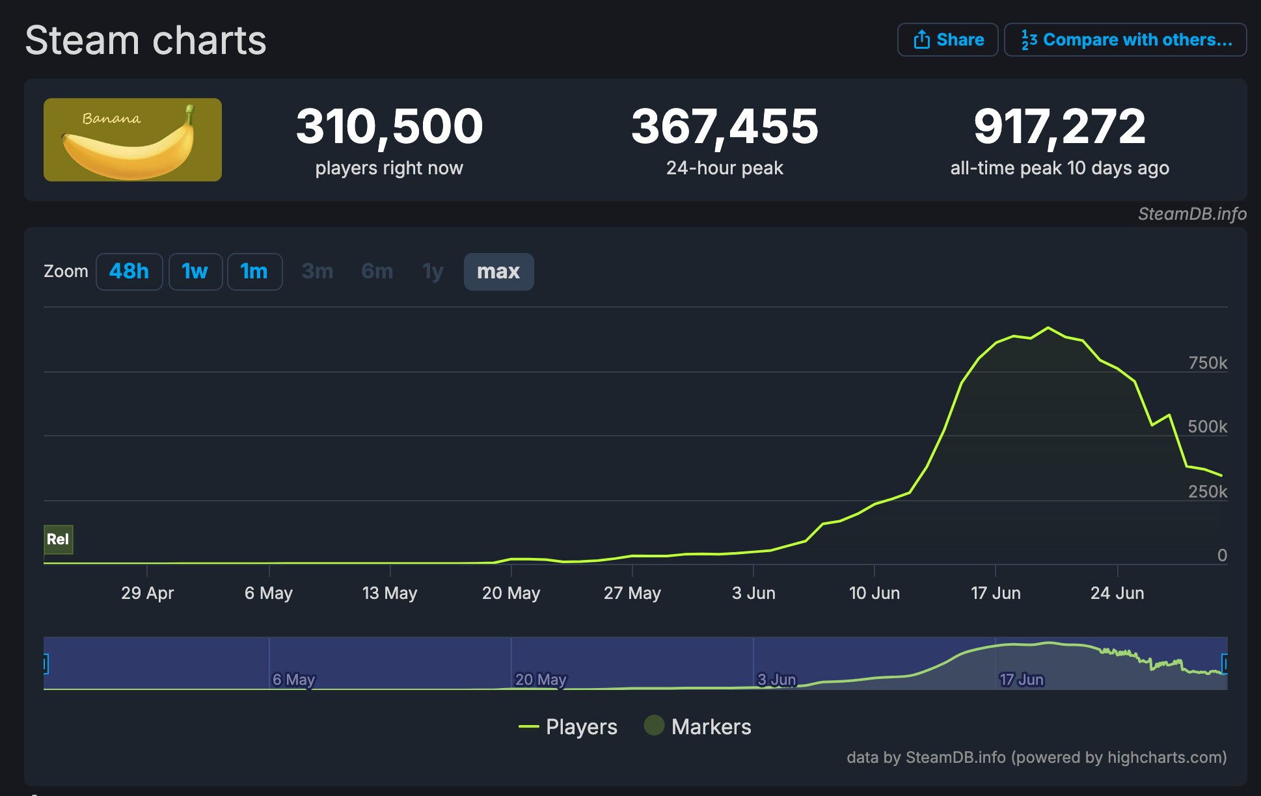Screen dimensions: 1261x796
Task: Set zoom to 1m
Action: (x=254, y=271)
